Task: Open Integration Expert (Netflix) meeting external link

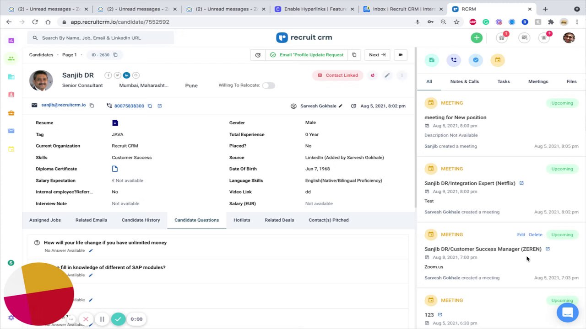Action: [521, 183]
